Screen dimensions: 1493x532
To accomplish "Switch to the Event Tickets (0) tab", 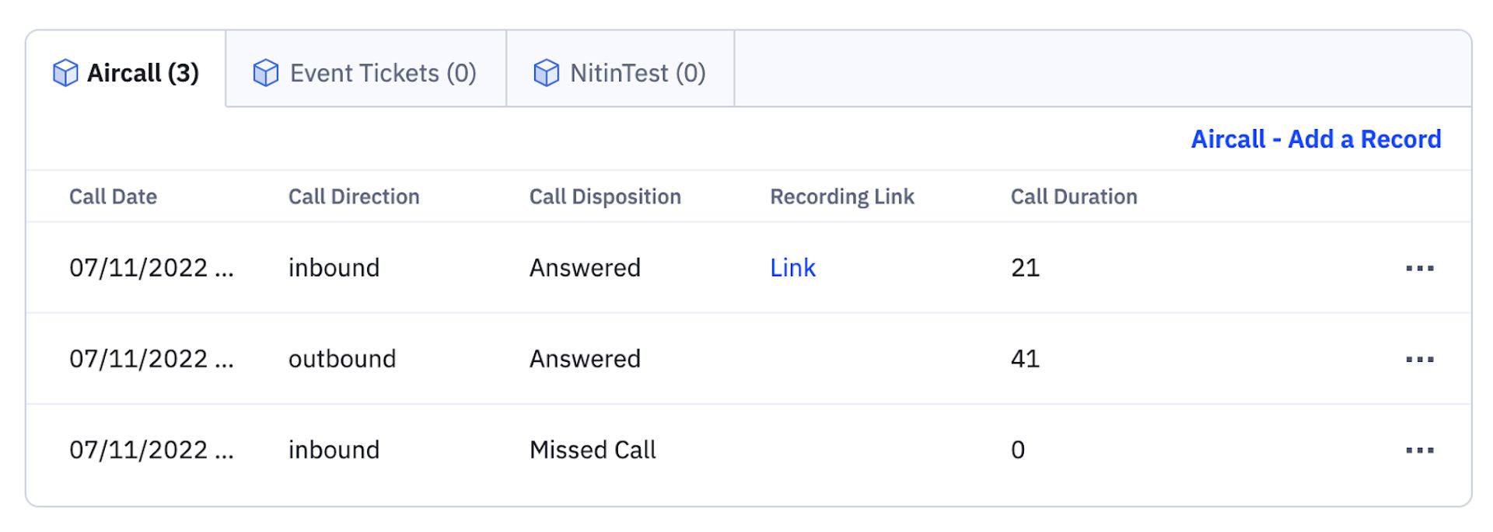I will coord(383,73).
